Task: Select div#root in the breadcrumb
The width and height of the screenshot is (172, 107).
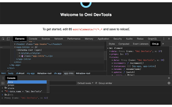Action: [20, 73]
